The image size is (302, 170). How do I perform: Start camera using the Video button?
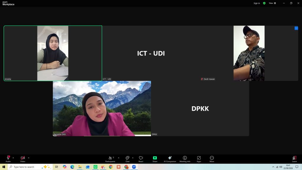[x=23, y=159]
